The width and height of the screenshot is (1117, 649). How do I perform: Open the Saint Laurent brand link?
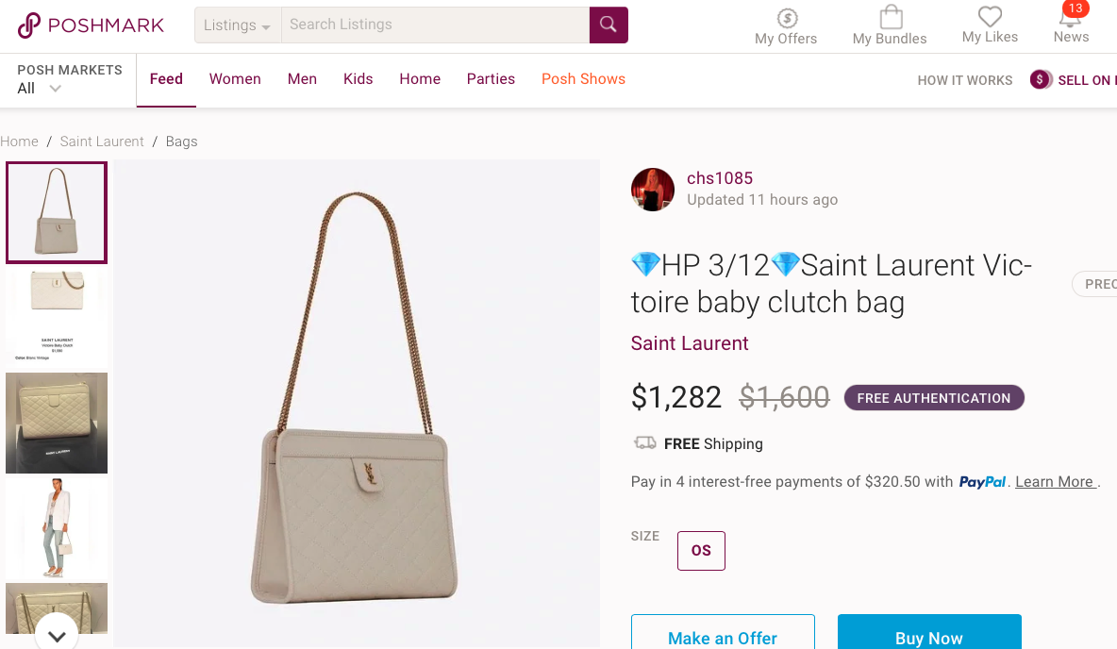(x=690, y=343)
